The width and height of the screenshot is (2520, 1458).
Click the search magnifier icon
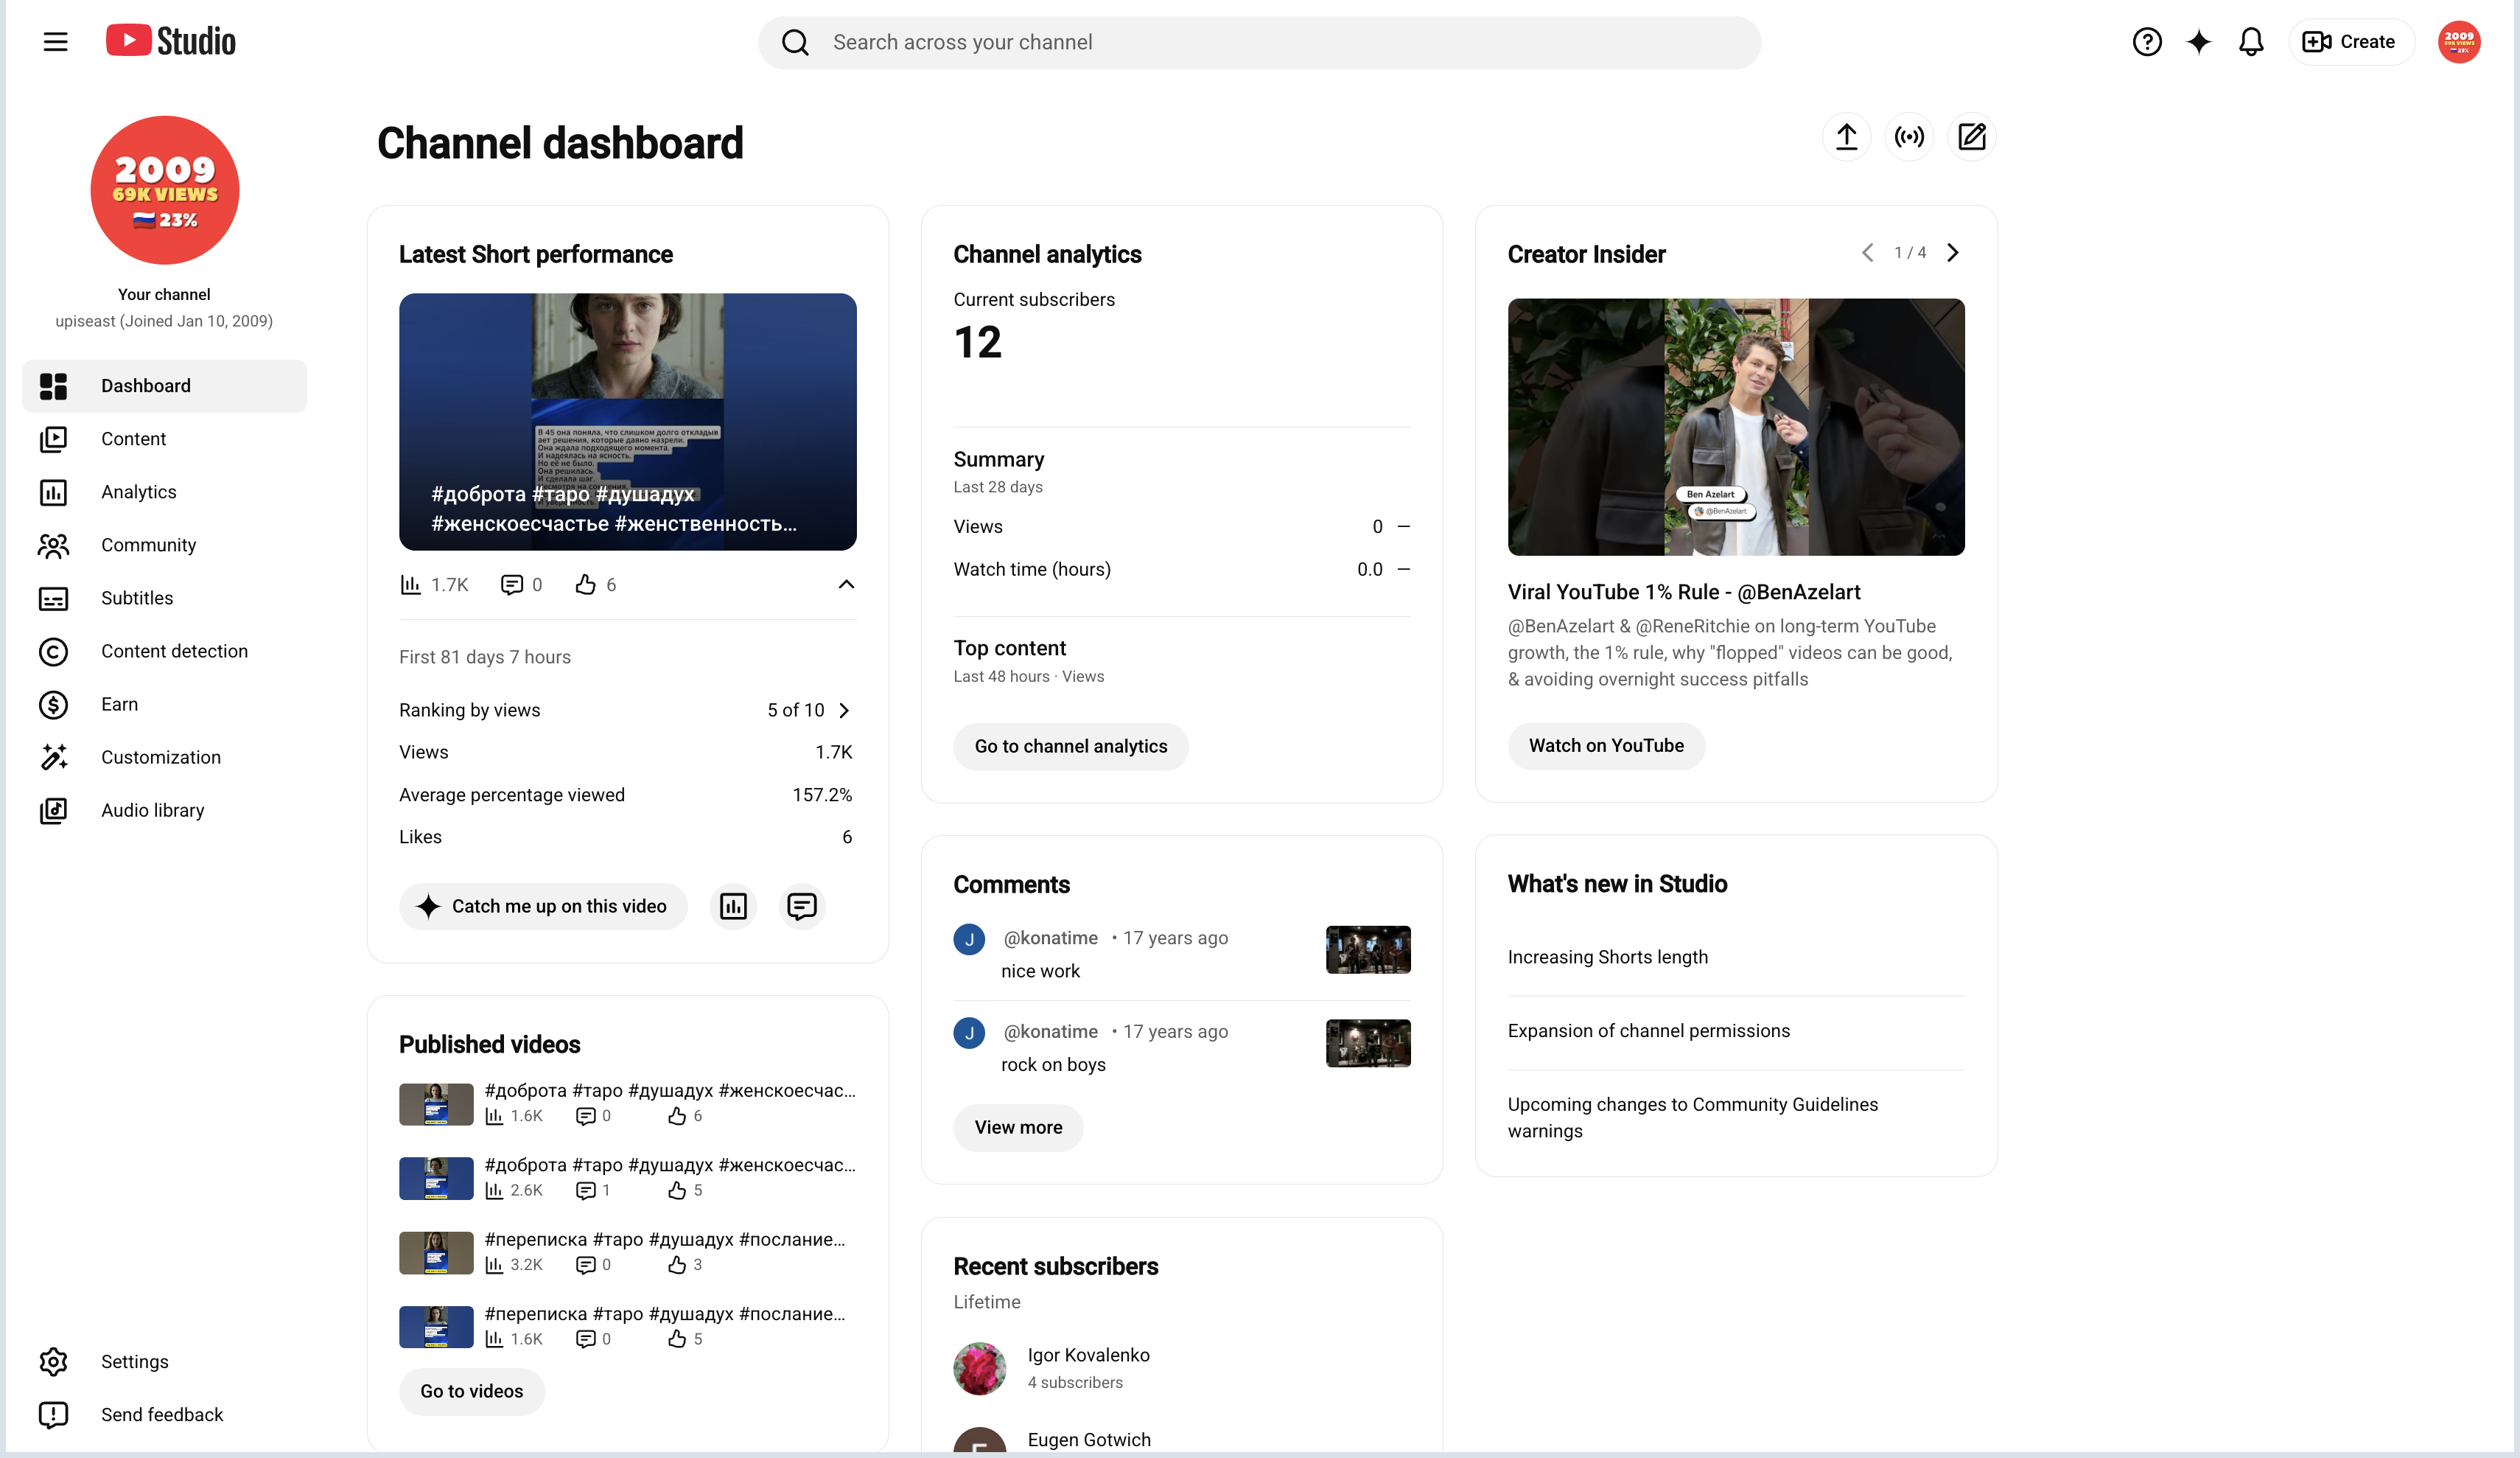click(795, 42)
